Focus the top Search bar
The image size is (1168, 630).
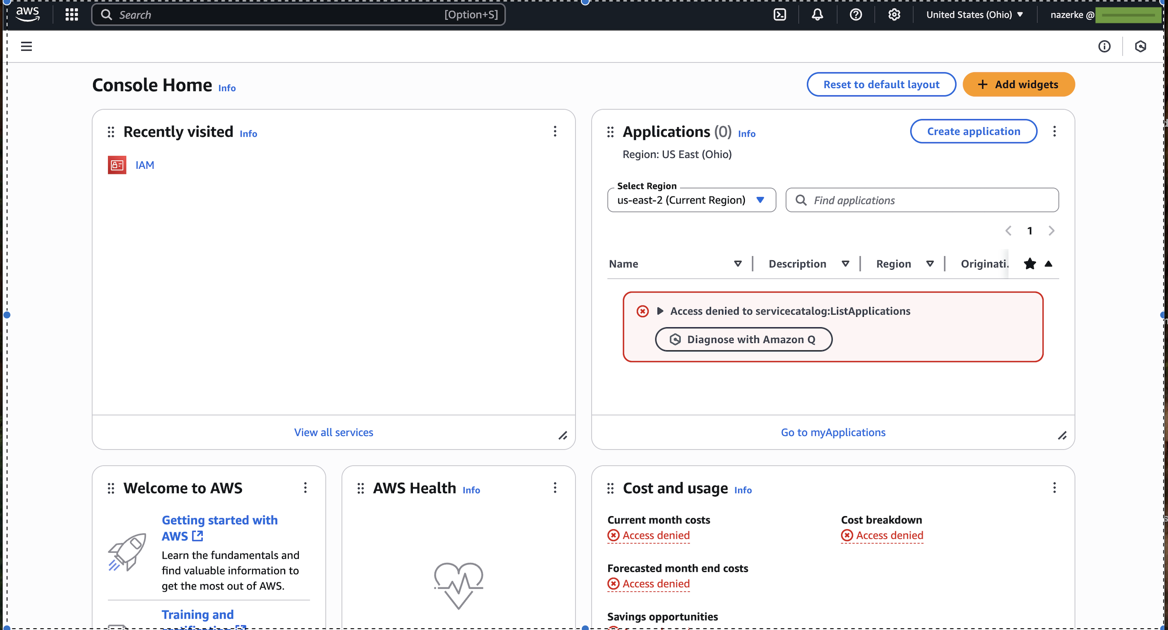[298, 15]
